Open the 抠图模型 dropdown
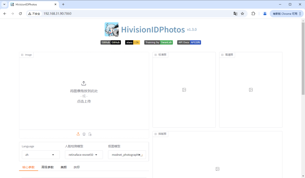Screen dimensions: 305x178 [x=127, y=155]
